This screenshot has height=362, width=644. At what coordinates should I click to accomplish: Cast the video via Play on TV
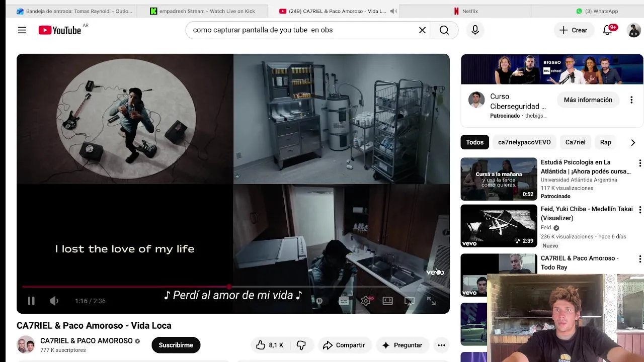pos(410,301)
